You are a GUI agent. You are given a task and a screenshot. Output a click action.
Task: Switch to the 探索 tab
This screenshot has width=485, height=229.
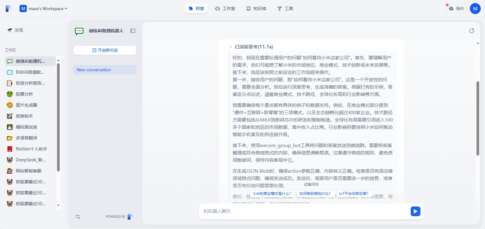[196, 9]
